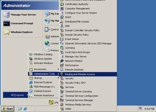
Task: Click the Services gear icon
Action: point(62,87)
